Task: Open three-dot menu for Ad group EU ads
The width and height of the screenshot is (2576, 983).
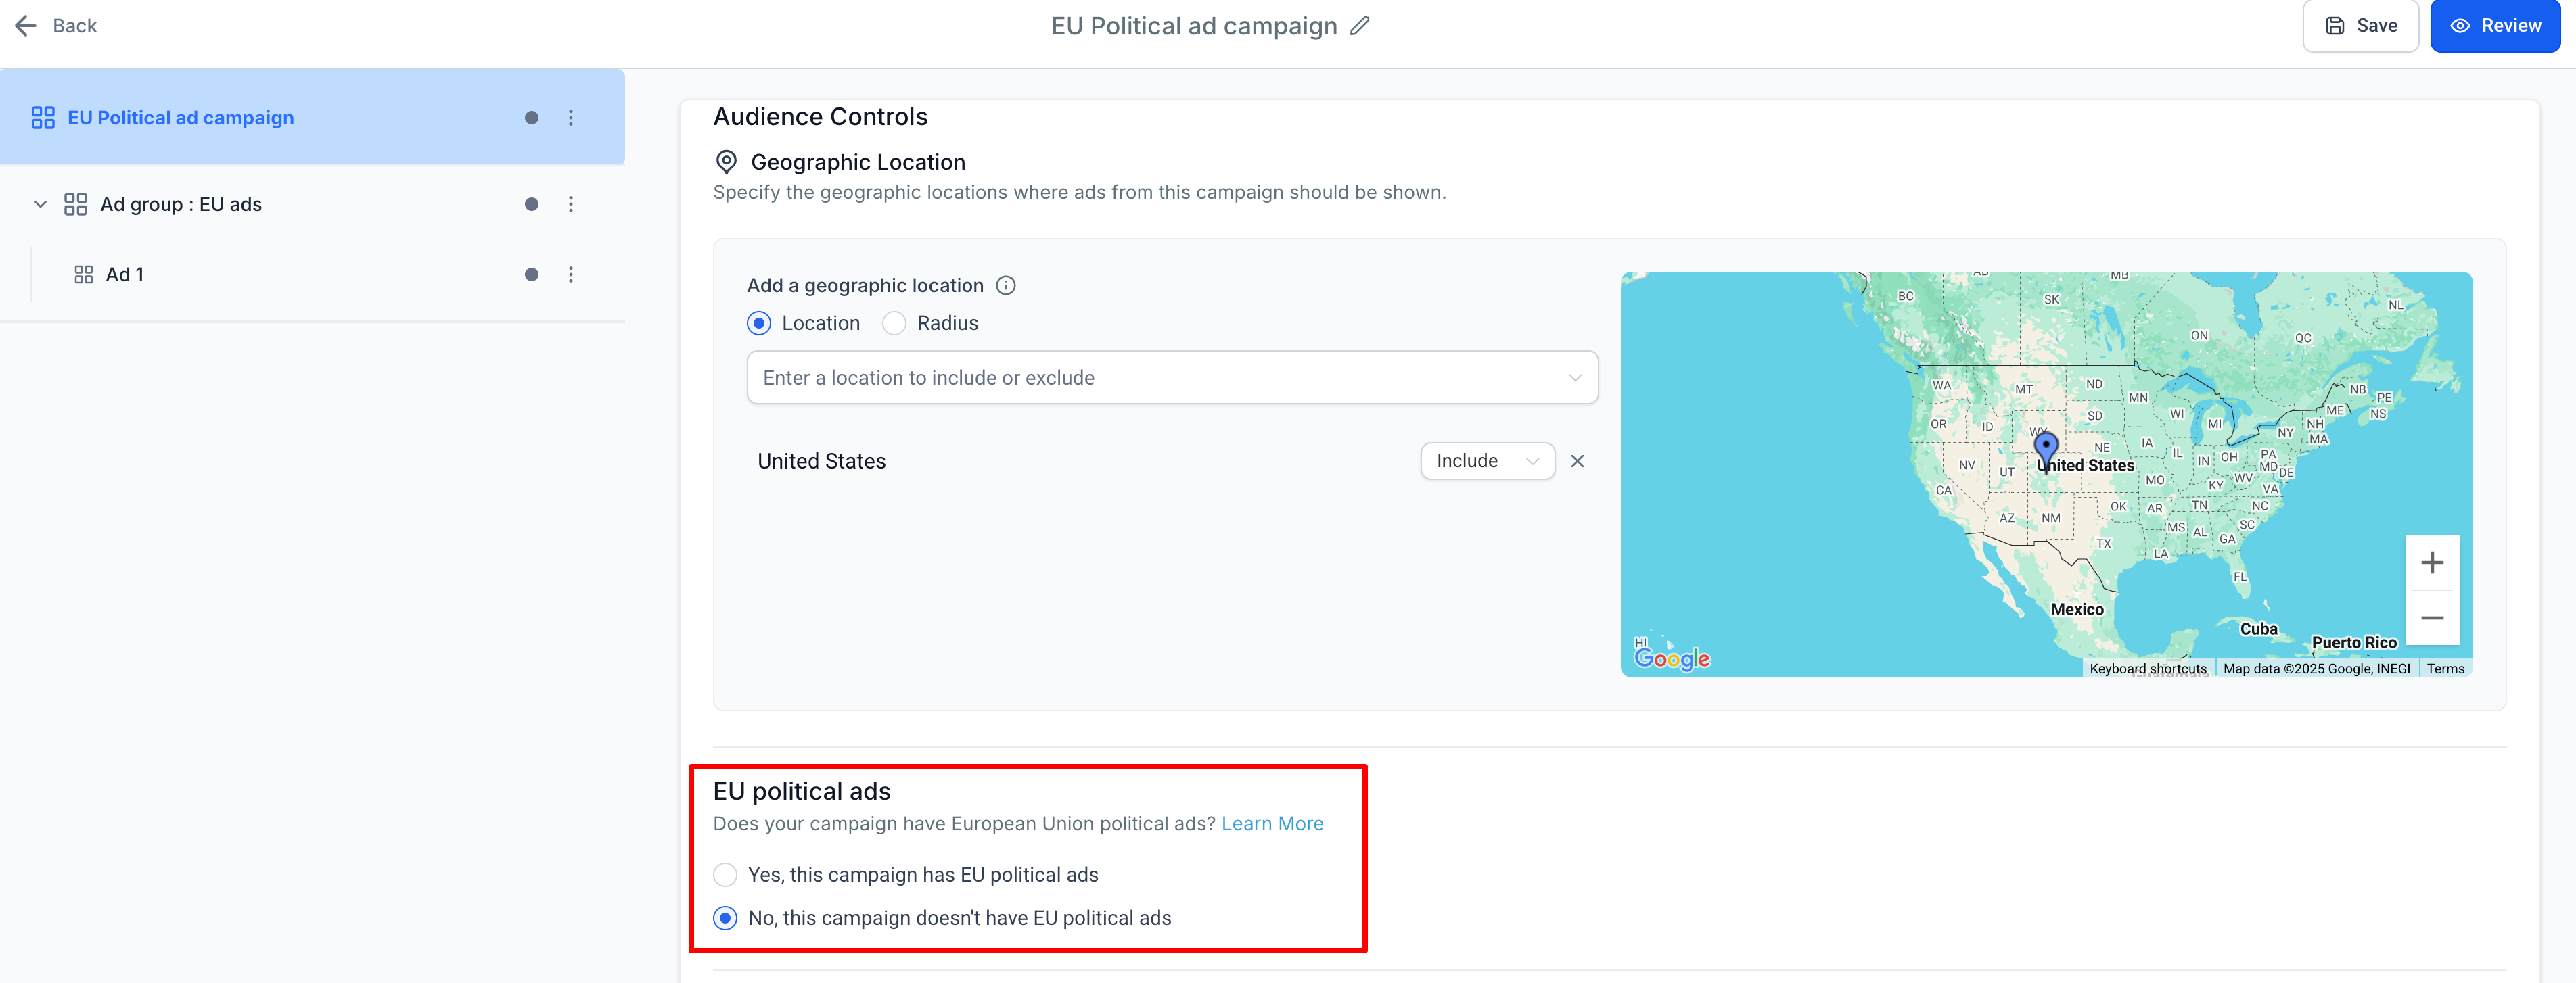Action: pyautogui.click(x=571, y=203)
